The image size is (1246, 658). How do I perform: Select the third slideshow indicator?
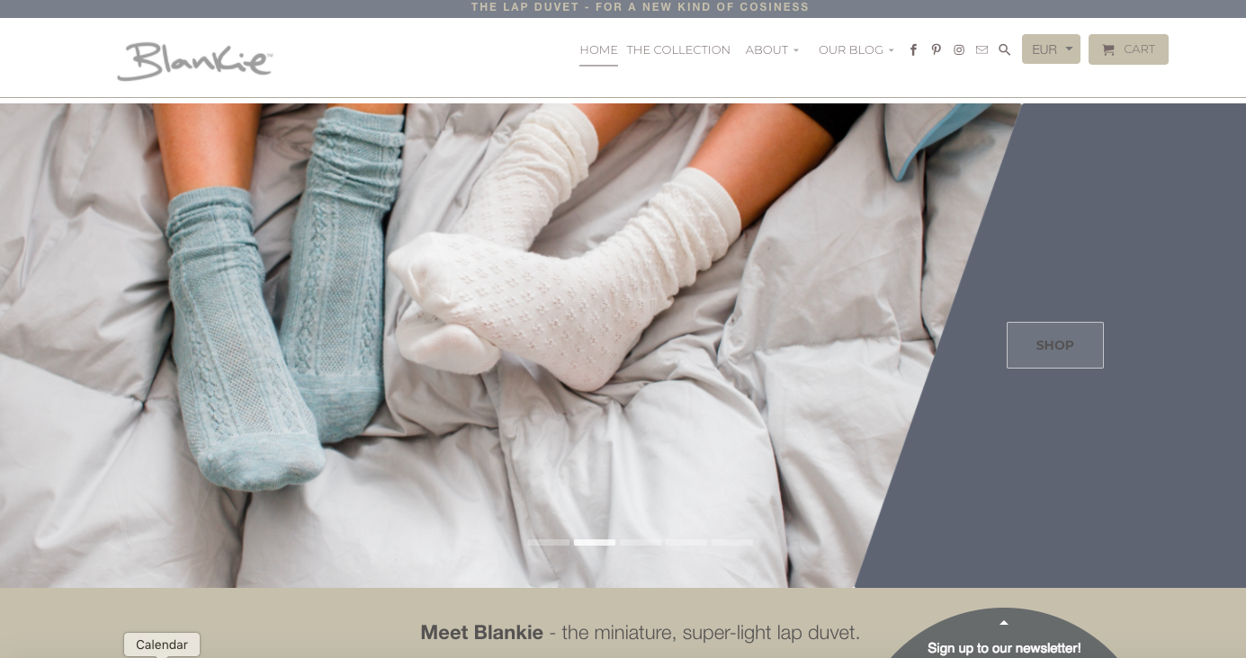coord(641,543)
